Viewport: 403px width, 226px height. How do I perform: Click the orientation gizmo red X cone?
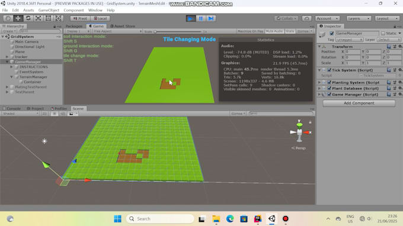pyautogui.click(x=307, y=133)
